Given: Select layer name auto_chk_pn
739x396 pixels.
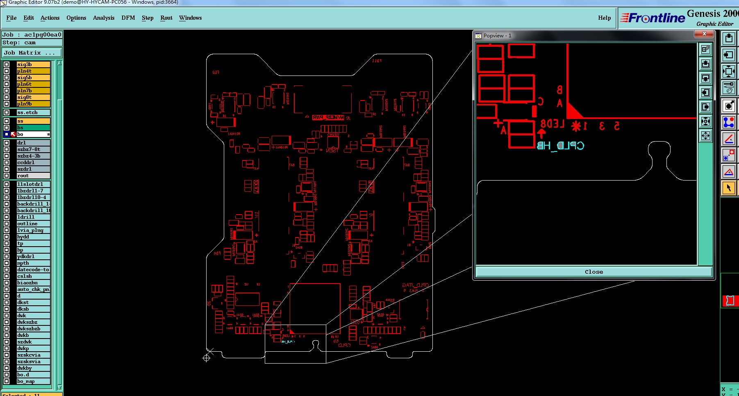Looking at the screenshot, I should pos(34,289).
